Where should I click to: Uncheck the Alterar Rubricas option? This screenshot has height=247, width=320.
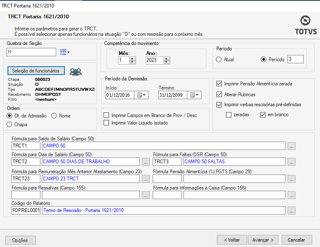click(219, 95)
